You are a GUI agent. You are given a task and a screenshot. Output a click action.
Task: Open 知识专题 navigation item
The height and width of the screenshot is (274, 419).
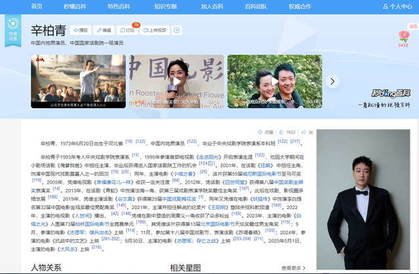tap(166, 7)
